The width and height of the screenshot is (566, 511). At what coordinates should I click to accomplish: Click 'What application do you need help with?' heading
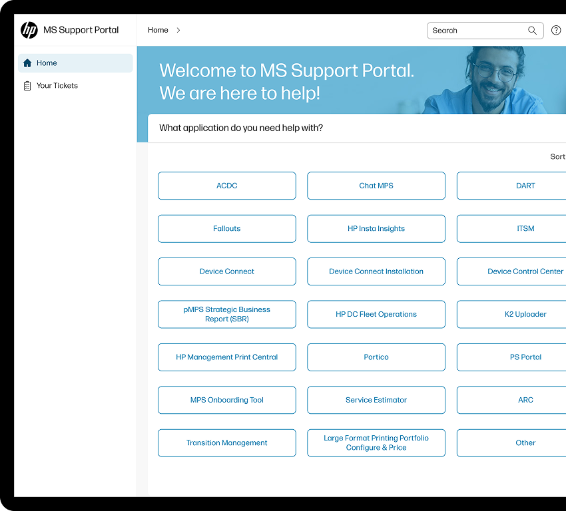pyautogui.click(x=241, y=128)
